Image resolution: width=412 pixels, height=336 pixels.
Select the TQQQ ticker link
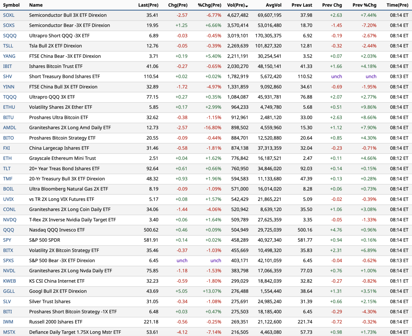click(x=10, y=97)
